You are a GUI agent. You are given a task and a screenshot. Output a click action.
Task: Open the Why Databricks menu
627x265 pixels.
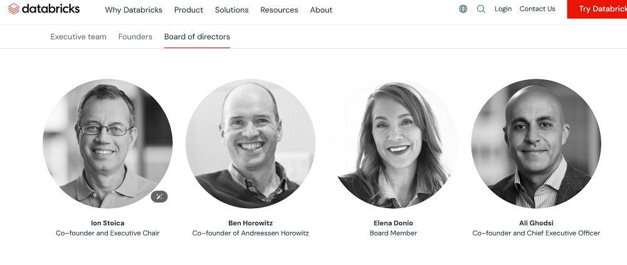[x=134, y=10]
